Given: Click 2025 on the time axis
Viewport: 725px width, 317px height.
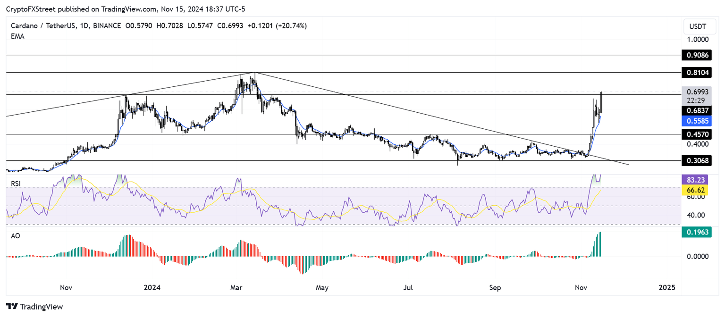Looking at the screenshot, I should tap(666, 287).
